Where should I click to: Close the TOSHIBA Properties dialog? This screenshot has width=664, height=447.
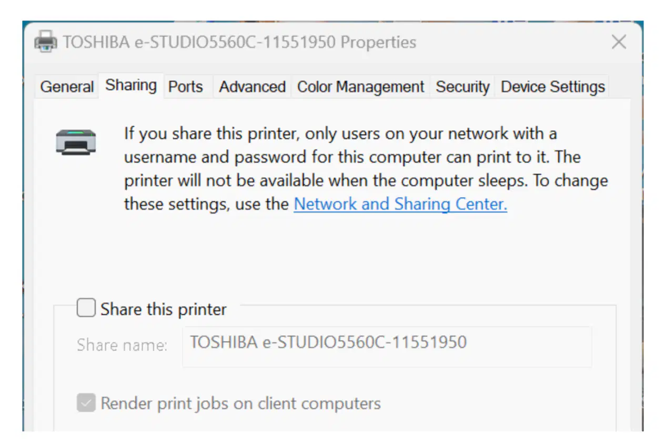click(619, 42)
